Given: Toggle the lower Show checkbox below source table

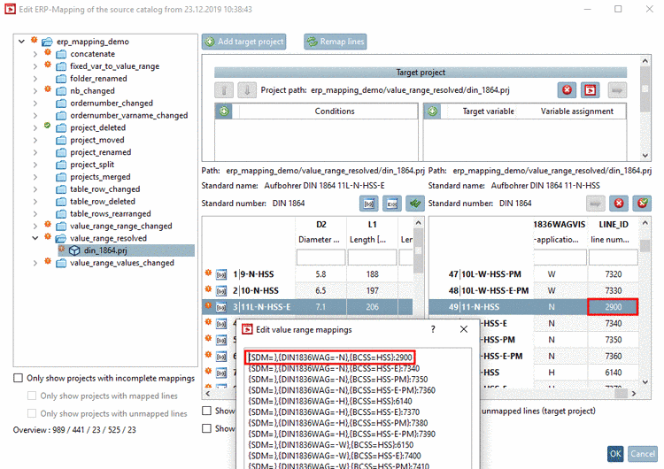Looking at the screenshot, I should pos(206,428).
